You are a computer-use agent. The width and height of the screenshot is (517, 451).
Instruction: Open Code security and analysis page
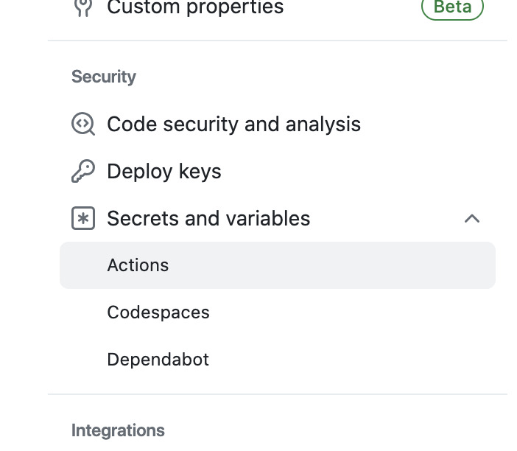tap(233, 125)
